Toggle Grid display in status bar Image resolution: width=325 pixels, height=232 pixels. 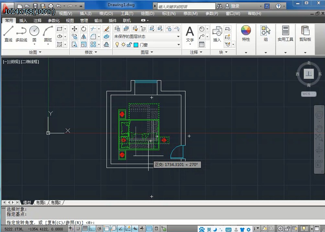click(85, 229)
